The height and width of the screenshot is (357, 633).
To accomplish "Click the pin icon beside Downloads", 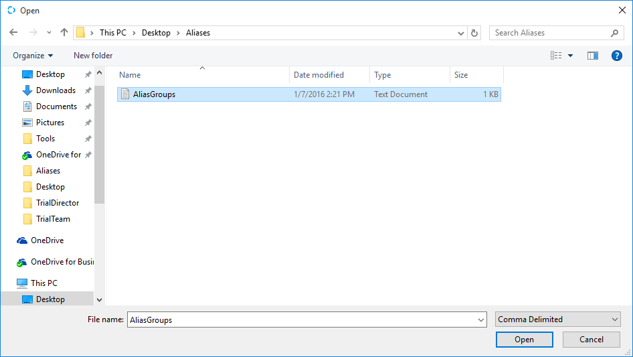I will 88,90.
